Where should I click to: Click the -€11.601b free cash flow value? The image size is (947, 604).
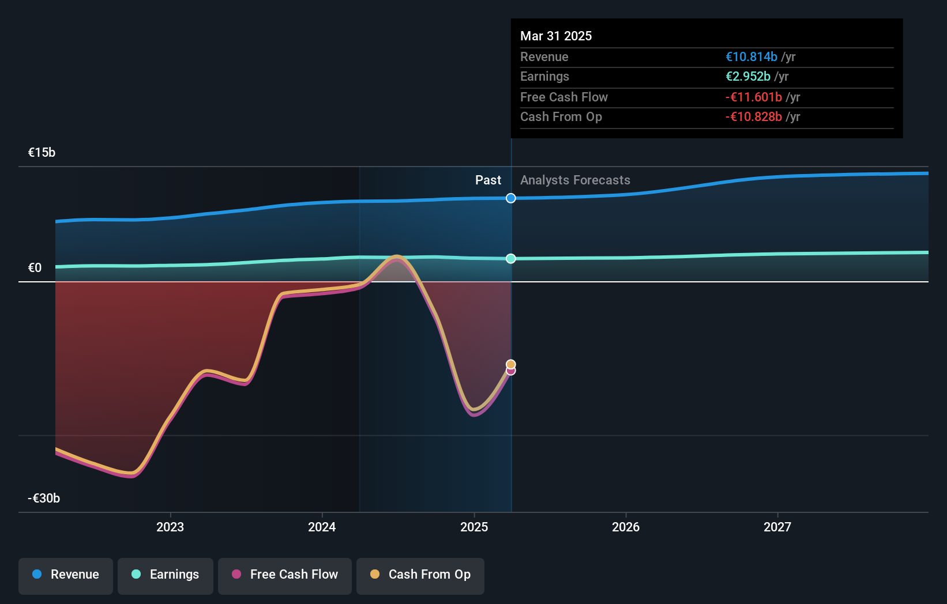[x=754, y=97]
